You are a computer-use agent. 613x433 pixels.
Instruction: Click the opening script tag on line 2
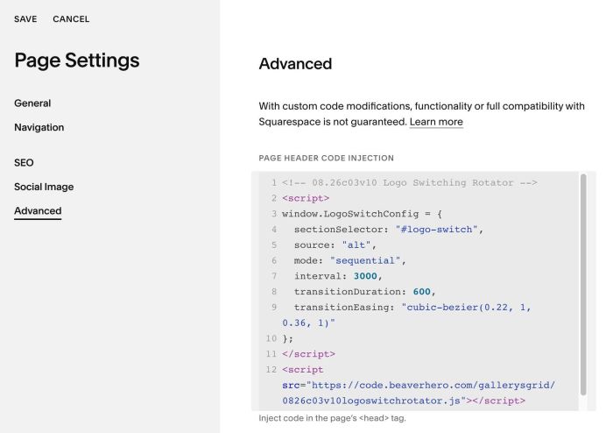306,198
